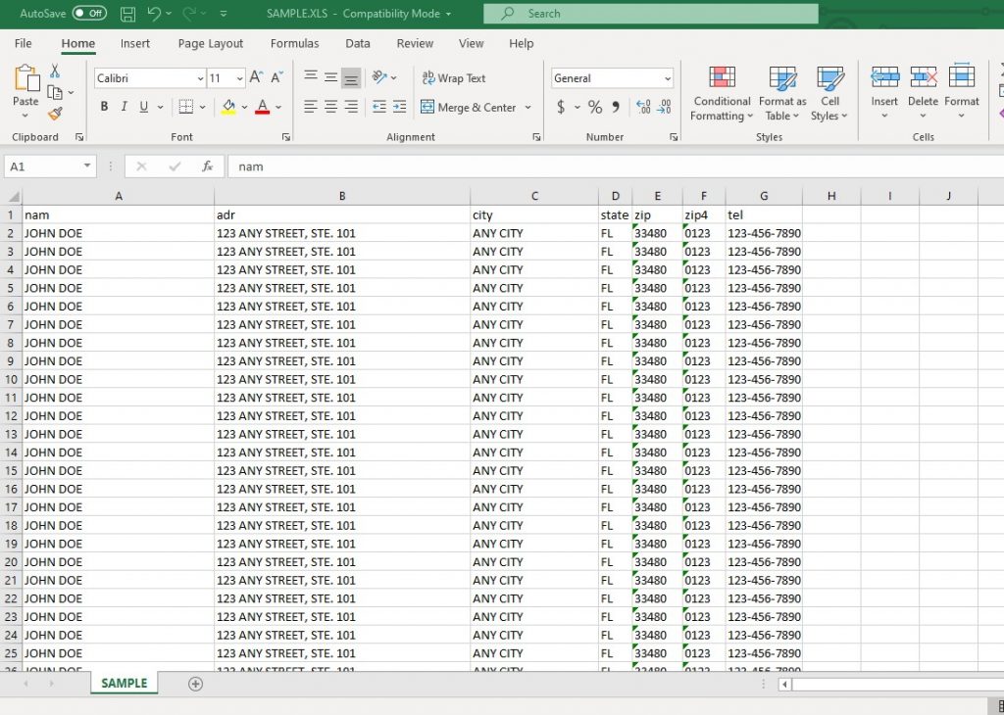Expand the General number format dropdown
Image resolution: width=1004 pixels, height=715 pixels.
pos(668,77)
